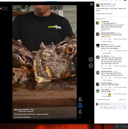Go to next reel with down arrow
The width and height of the screenshot is (128, 129).
point(91,66)
